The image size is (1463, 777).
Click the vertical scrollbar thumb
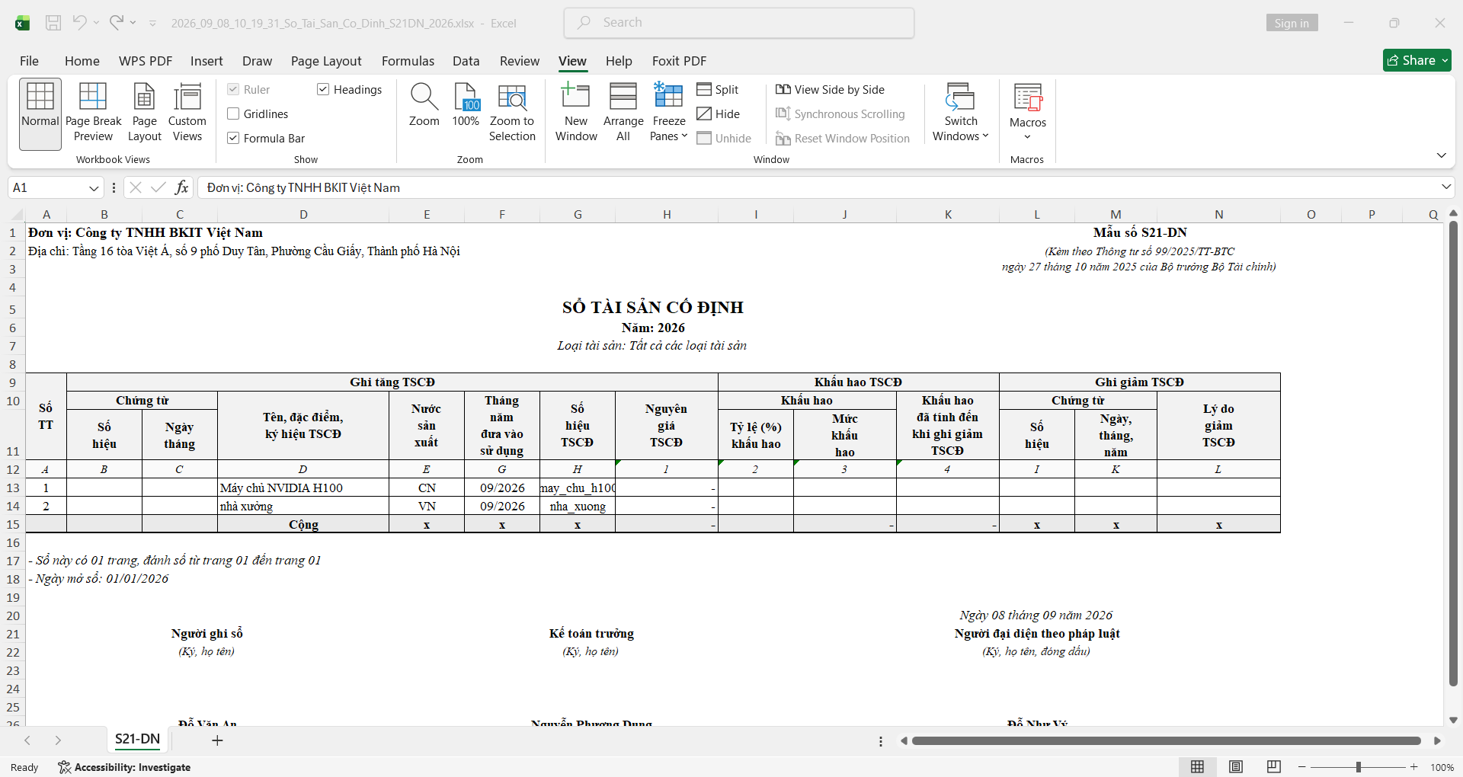pyautogui.click(x=1453, y=453)
